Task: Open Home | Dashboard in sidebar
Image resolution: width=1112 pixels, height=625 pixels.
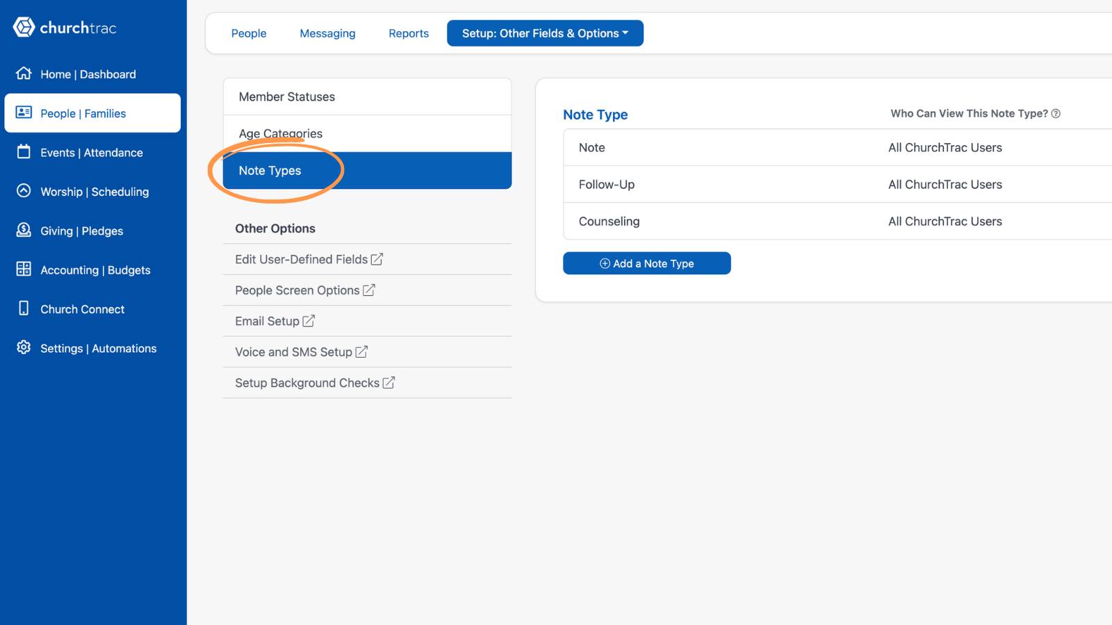Action: tap(92, 74)
